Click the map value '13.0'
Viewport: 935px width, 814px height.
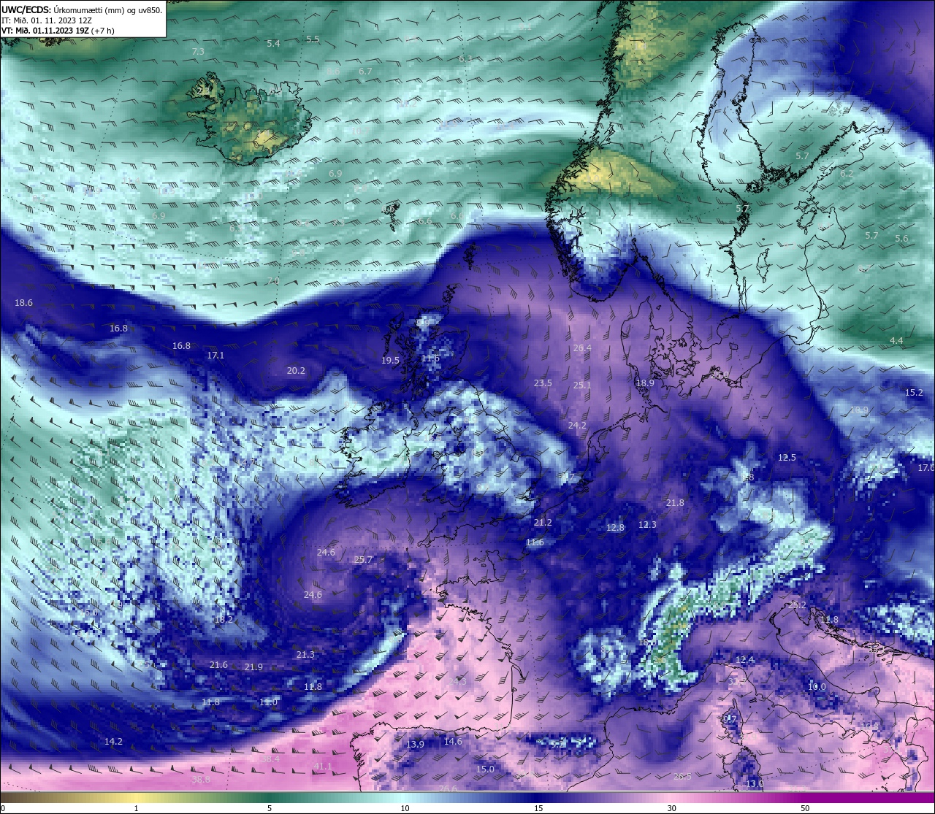(755, 784)
